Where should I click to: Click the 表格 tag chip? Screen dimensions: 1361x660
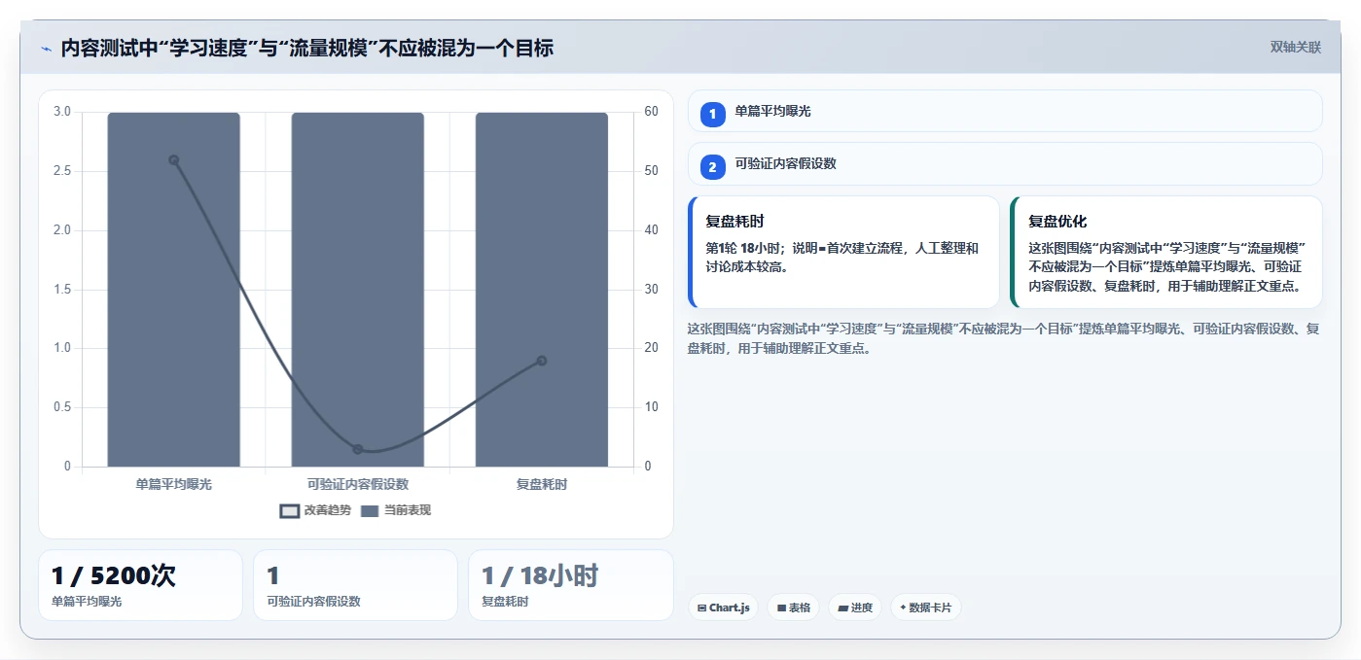point(794,608)
